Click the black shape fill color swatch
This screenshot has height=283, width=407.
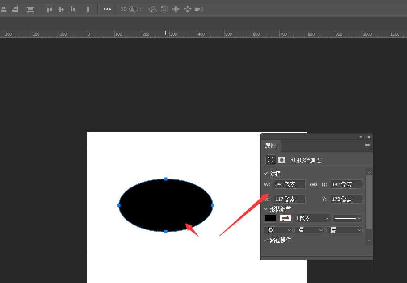(270, 218)
